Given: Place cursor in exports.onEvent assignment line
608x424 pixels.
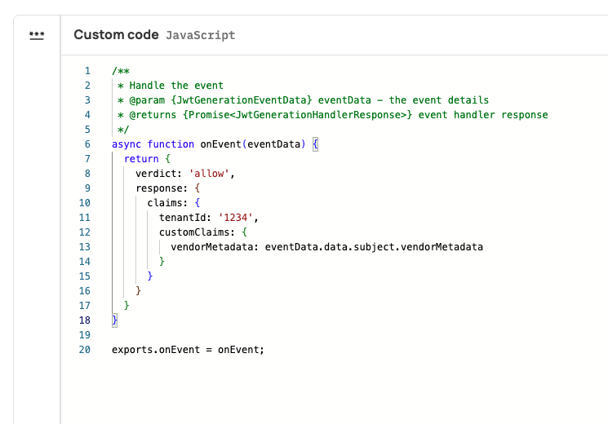Looking at the screenshot, I should click(188, 350).
